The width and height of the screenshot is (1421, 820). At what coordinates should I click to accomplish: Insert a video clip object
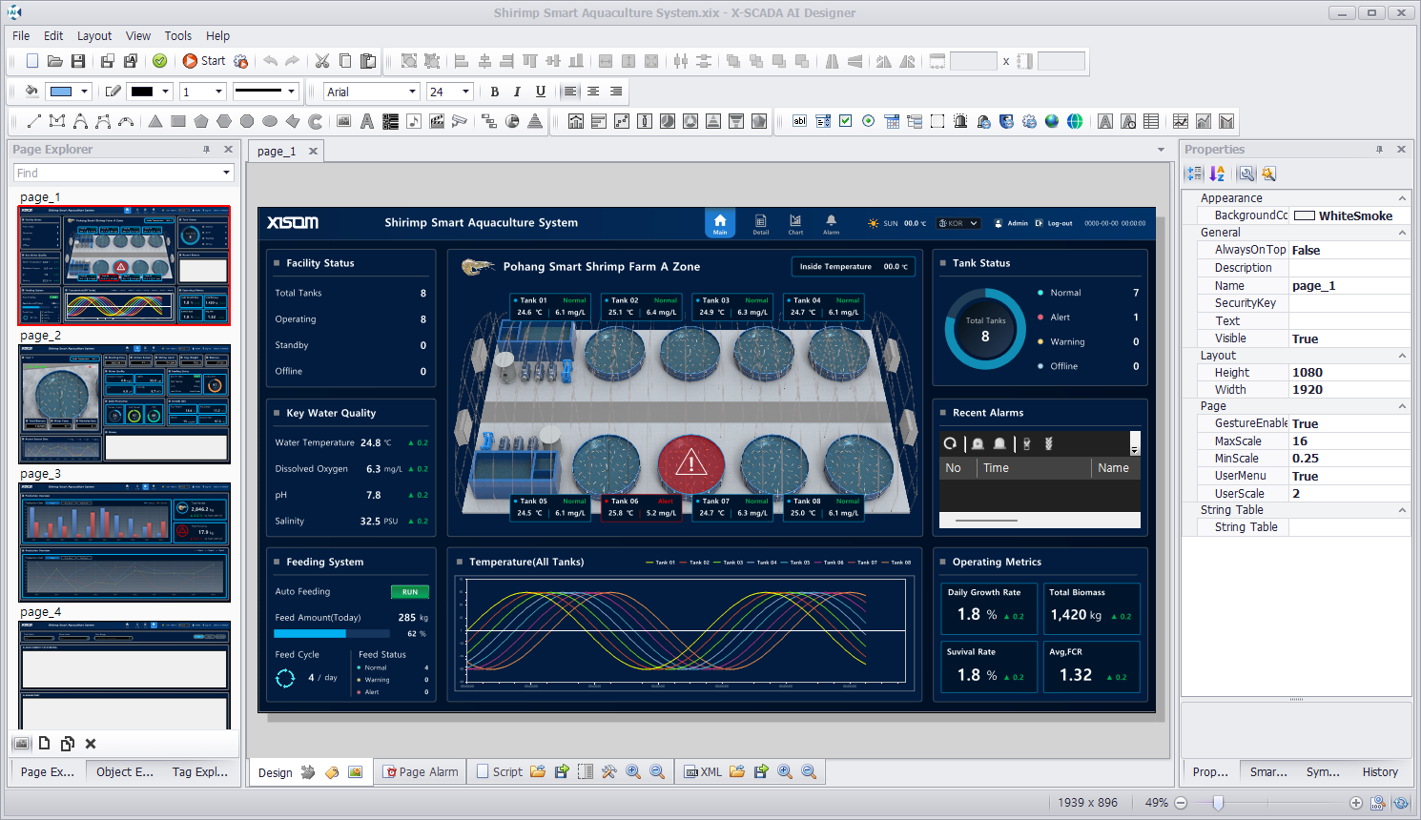click(x=437, y=121)
